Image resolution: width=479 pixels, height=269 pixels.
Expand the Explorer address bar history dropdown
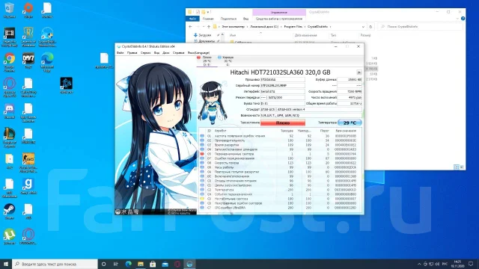click(363, 27)
